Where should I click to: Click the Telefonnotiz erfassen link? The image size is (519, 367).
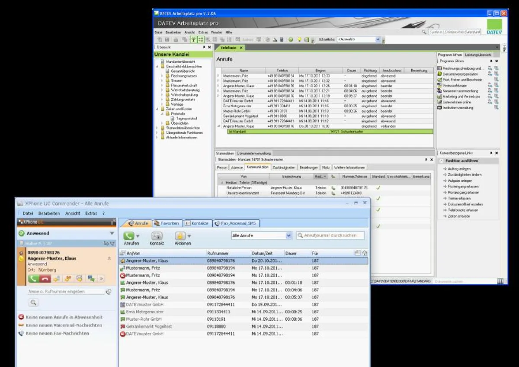[x=463, y=210]
